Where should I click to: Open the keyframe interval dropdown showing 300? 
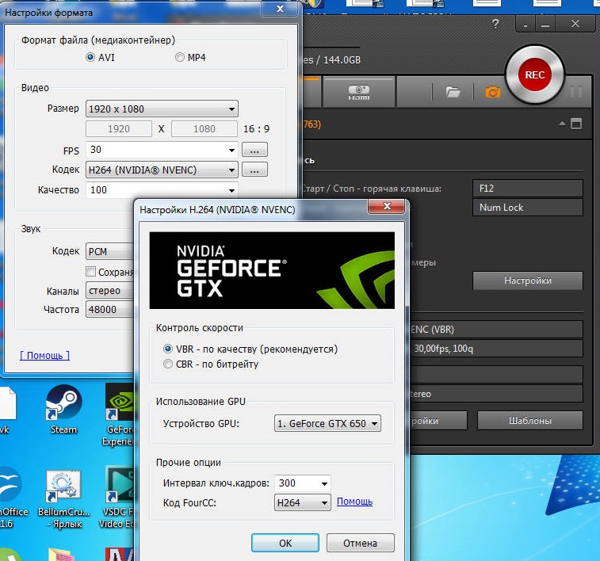(x=302, y=483)
